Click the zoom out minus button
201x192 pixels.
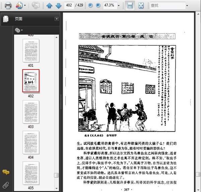[90, 5]
